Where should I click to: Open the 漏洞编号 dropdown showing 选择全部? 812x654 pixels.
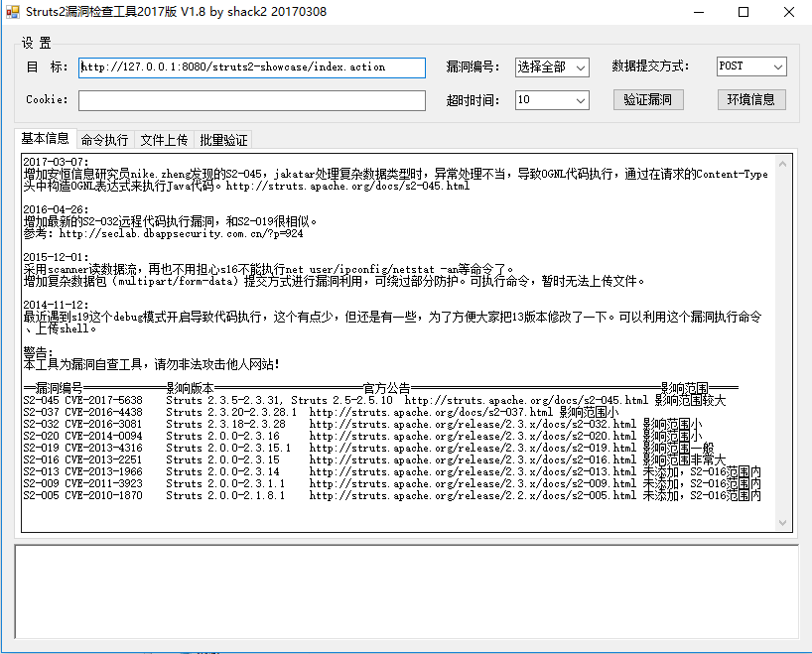[552, 67]
